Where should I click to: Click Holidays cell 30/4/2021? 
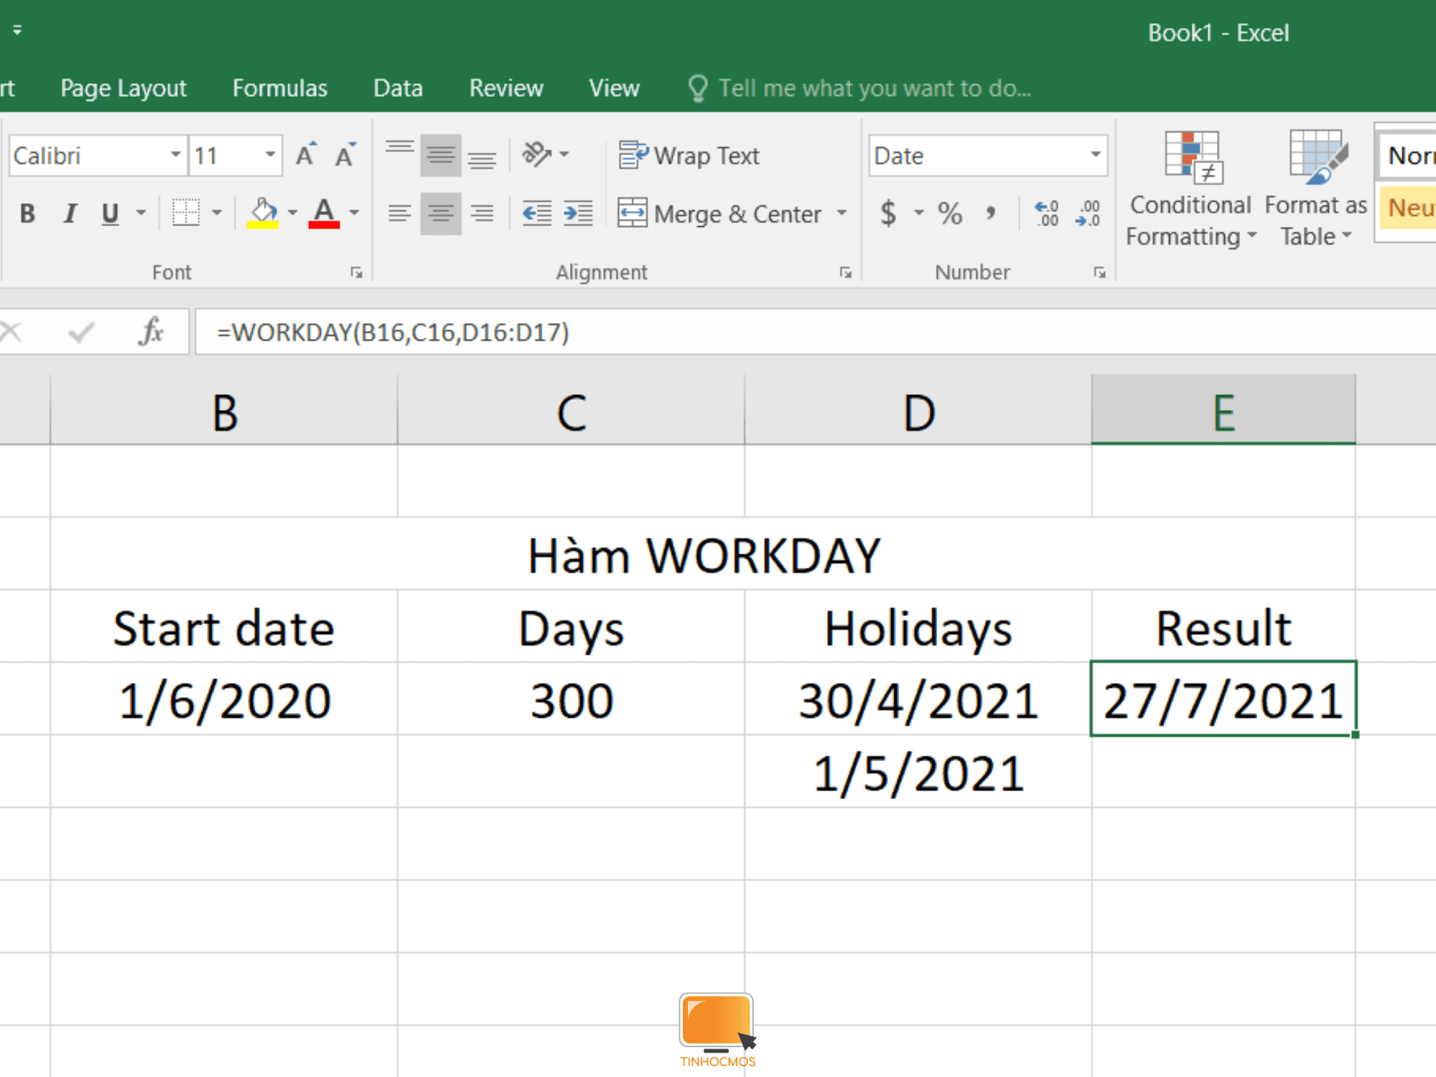918,699
